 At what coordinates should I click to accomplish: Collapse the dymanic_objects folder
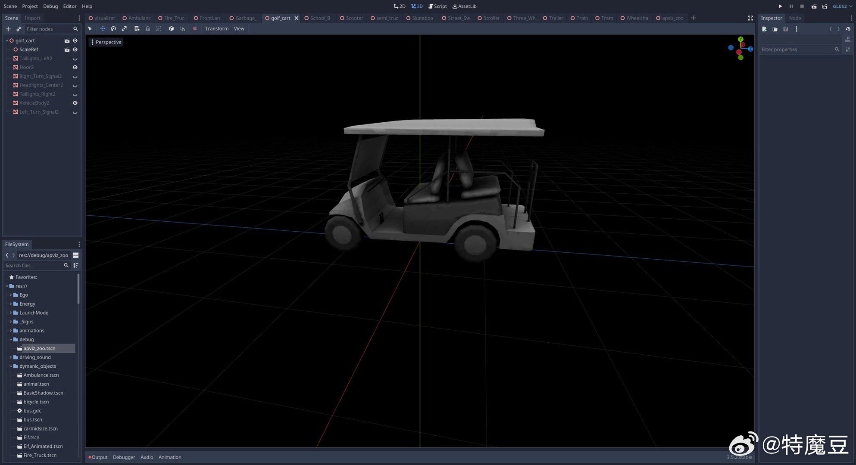click(x=11, y=366)
